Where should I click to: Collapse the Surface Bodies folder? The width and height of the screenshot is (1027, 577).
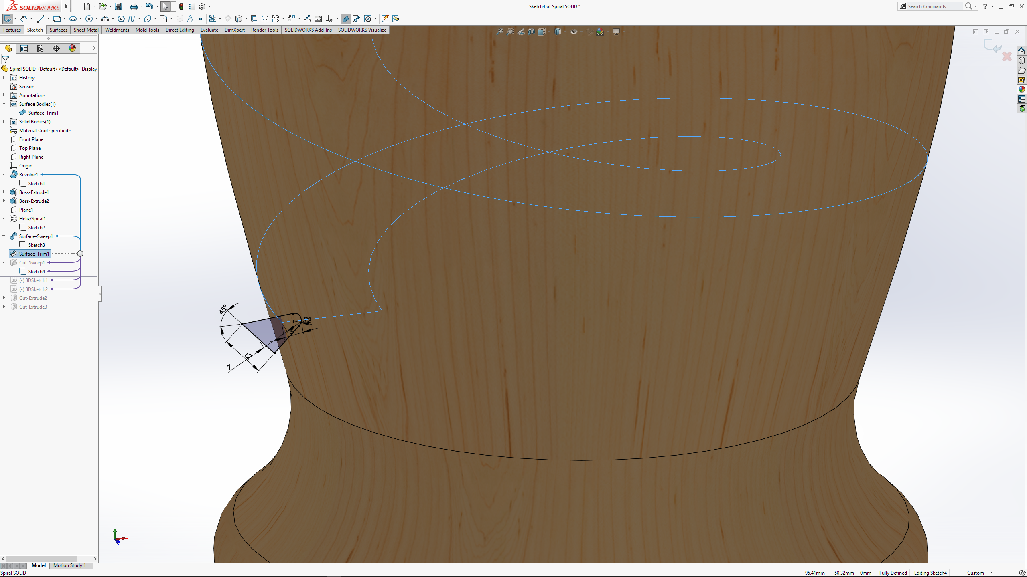click(x=4, y=104)
